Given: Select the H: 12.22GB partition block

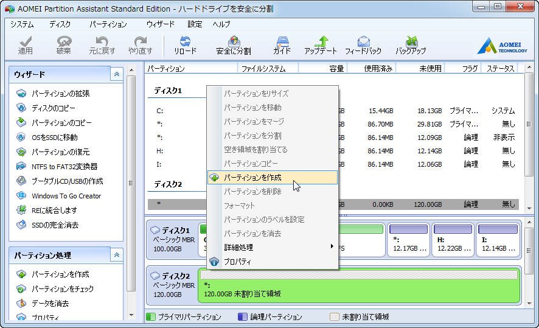Looking at the screenshot, I should [x=453, y=239].
